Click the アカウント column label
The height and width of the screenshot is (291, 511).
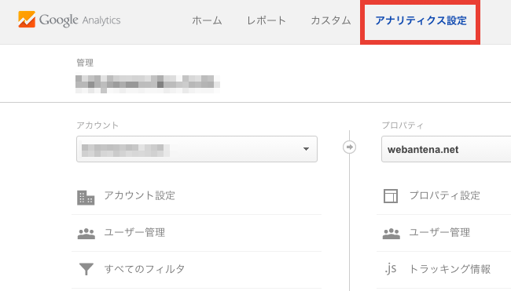click(97, 125)
